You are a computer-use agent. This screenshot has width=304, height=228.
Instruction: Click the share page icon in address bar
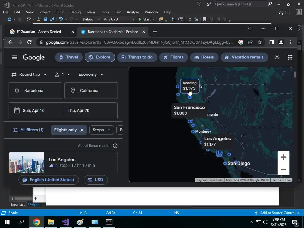[250, 42]
